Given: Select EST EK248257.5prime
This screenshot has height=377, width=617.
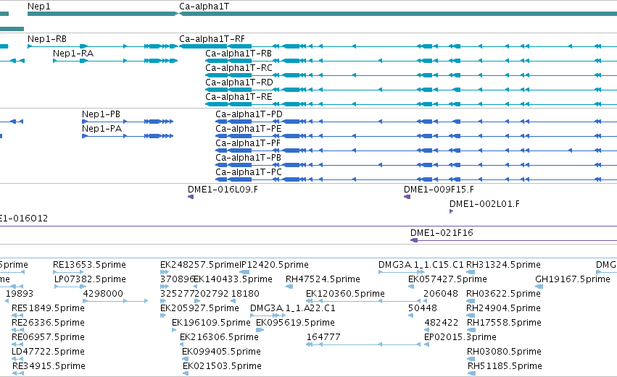Looking at the screenshot, I should click(199, 265).
